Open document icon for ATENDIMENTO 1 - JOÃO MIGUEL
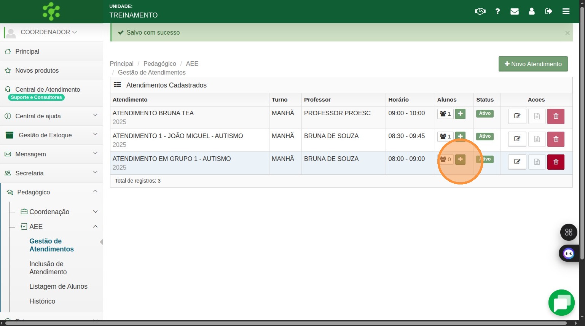Image resolution: width=585 pixels, height=326 pixels. pyautogui.click(x=537, y=139)
